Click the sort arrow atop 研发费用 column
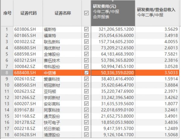181x139 pixels. point(113,2)
